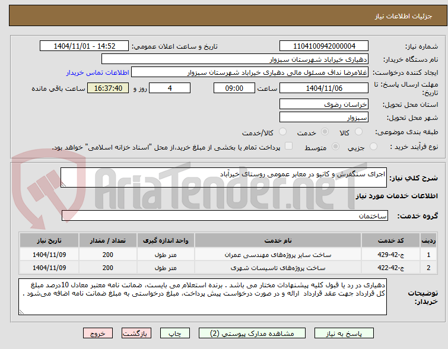Click the نوع فرآیند خرید label
Image resolution: width=448 pixels, height=349 pixels.
(414, 147)
